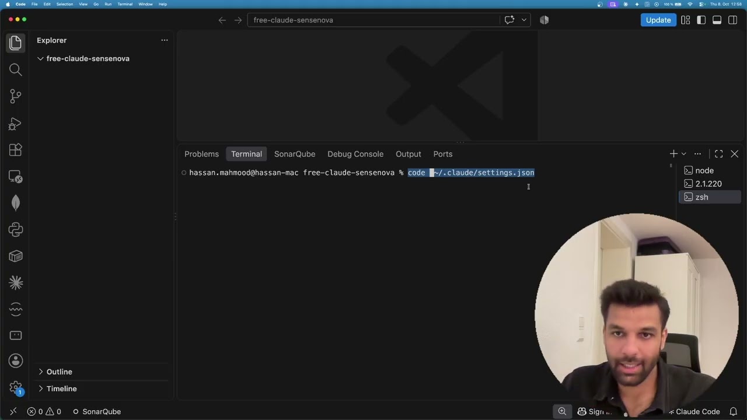Open the Search view in activity bar

pos(16,70)
